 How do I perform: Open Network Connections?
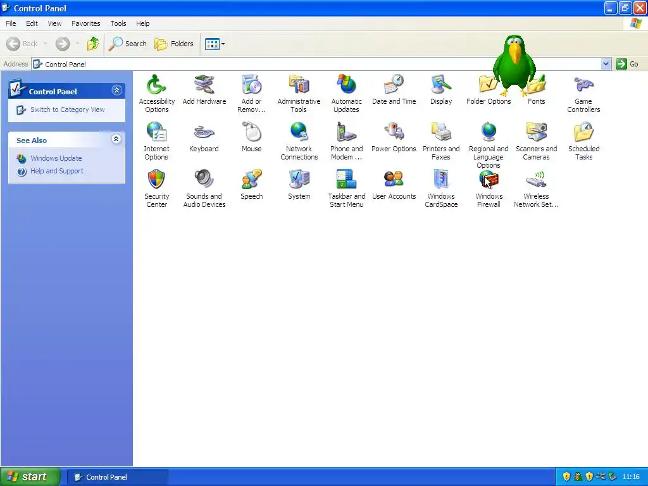pos(299,141)
